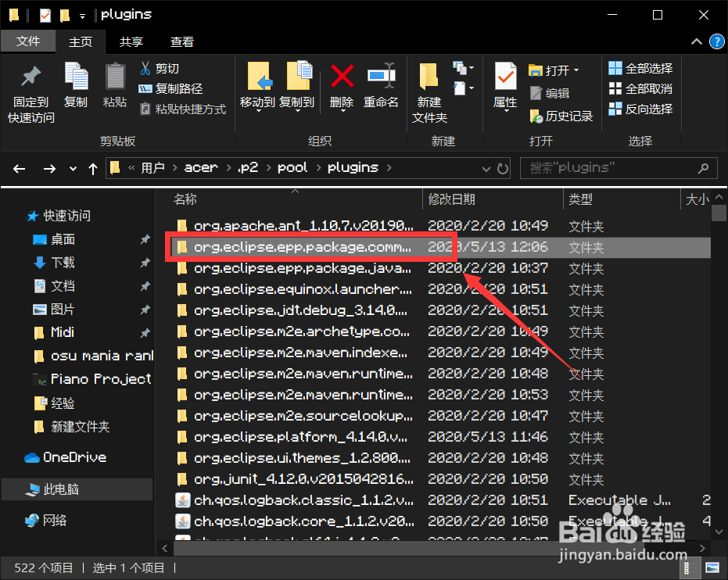
Task: Create a new folder
Action: click(429, 93)
